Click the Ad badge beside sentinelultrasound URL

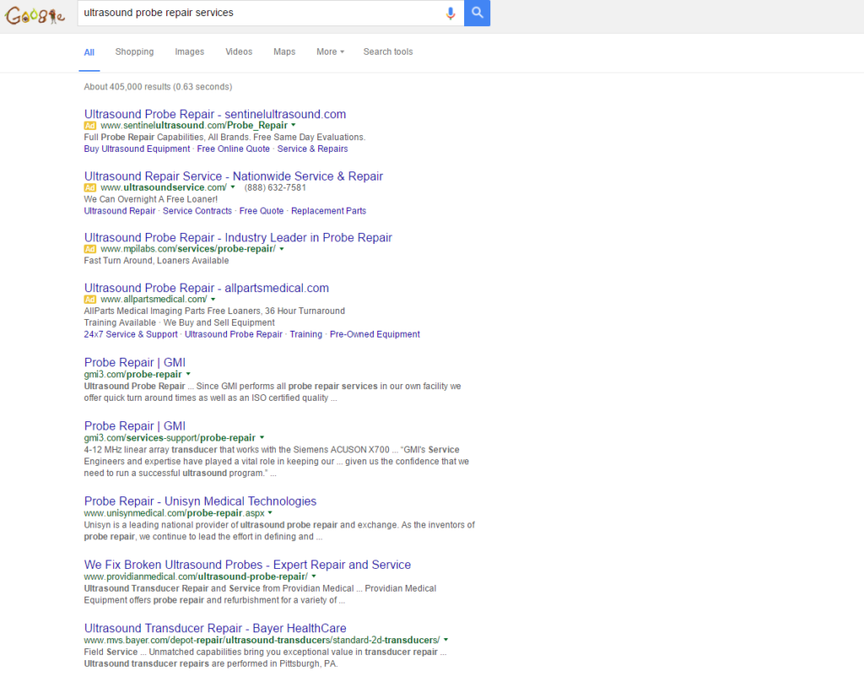89,126
